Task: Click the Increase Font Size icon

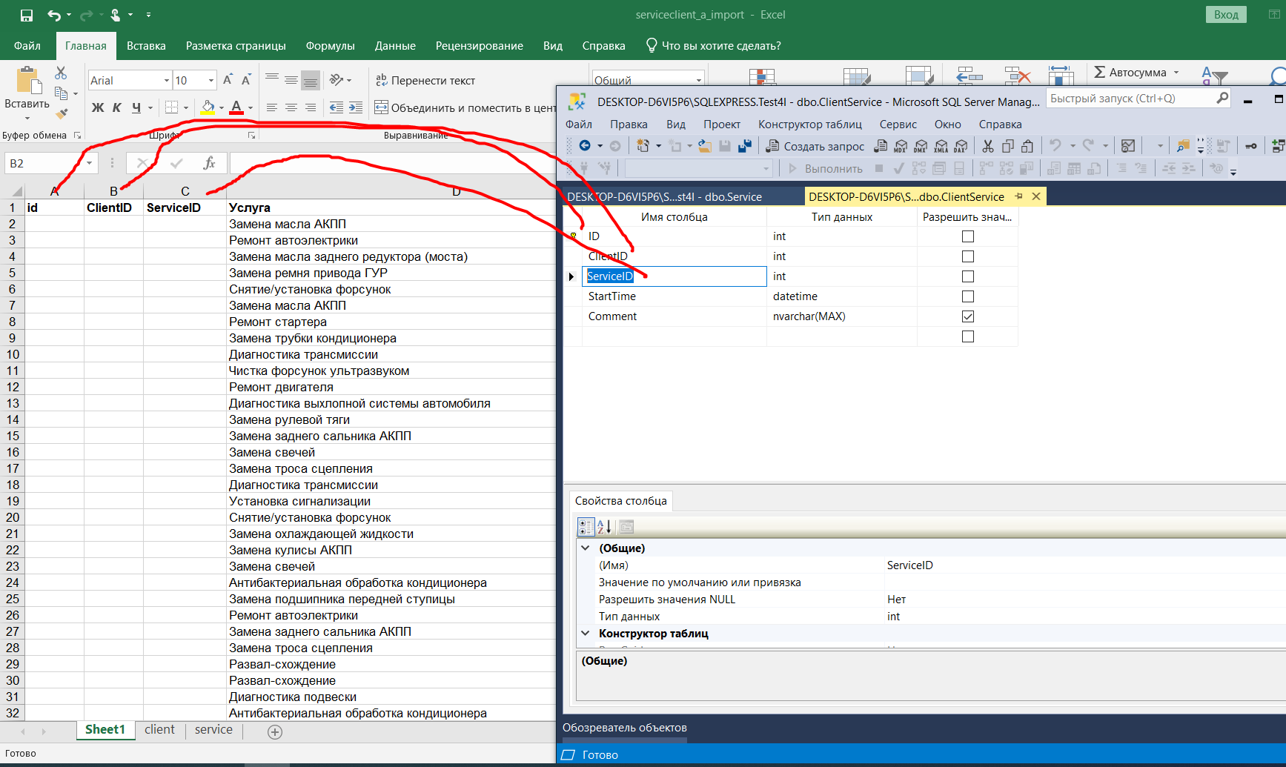Action: (228, 80)
